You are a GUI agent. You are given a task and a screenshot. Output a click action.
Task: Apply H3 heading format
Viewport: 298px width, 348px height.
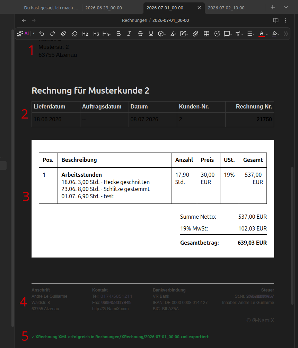96,34
